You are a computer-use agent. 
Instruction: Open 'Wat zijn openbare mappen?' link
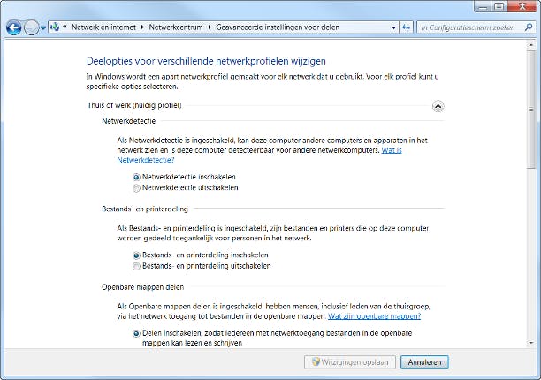[374, 316]
